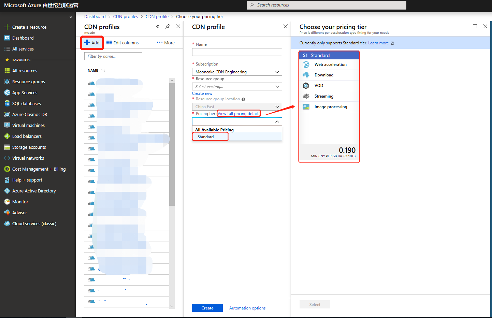The width and height of the screenshot is (492, 318).
Task: Open the Resource group location dropdown
Action: click(237, 107)
